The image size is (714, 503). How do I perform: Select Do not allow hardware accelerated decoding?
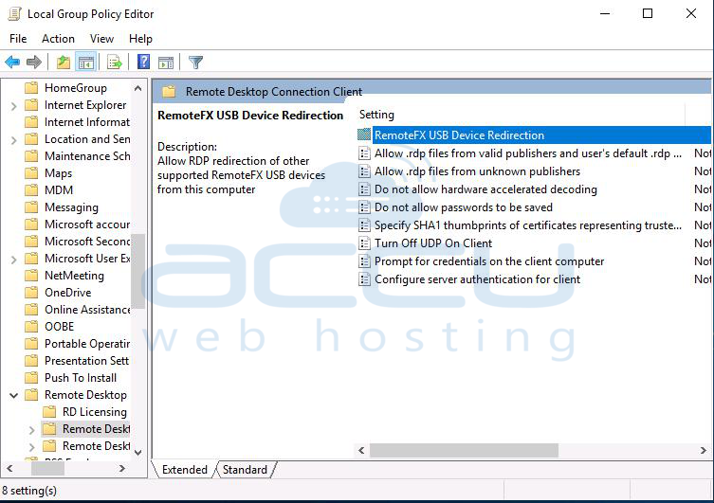click(x=485, y=189)
